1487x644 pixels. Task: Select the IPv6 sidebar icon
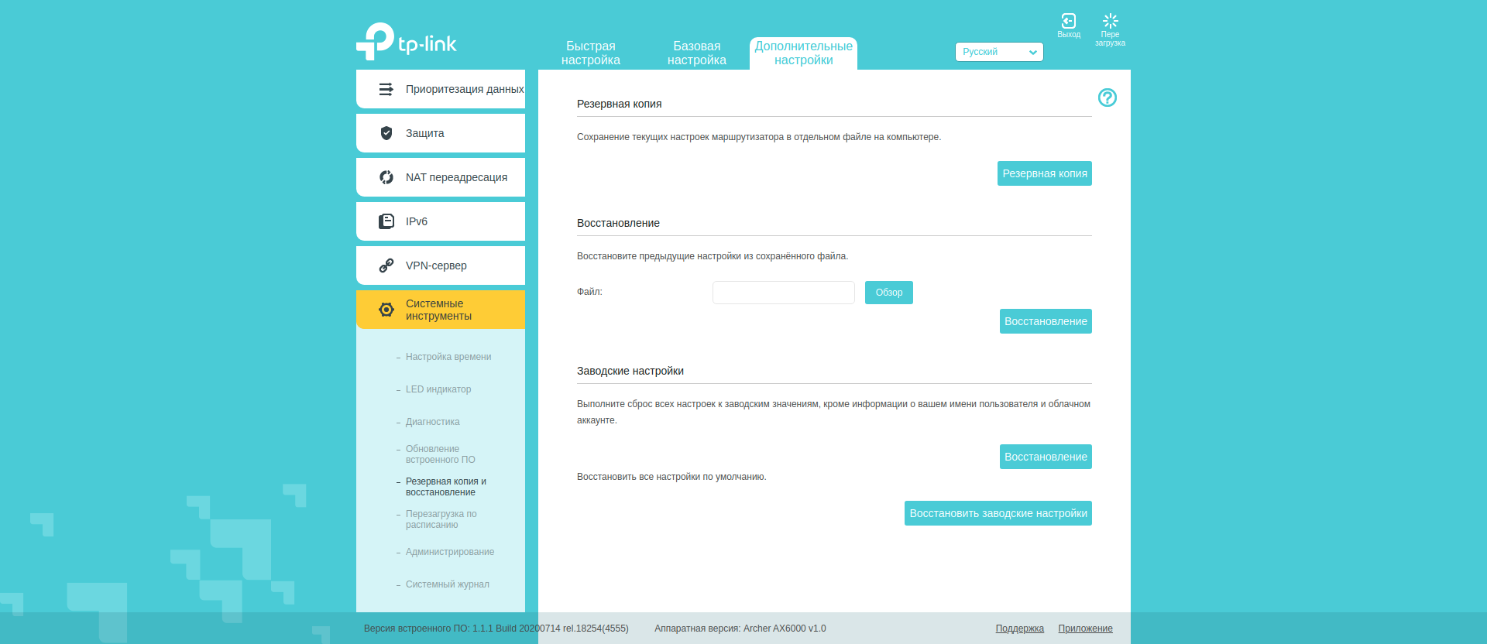point(386,221)
